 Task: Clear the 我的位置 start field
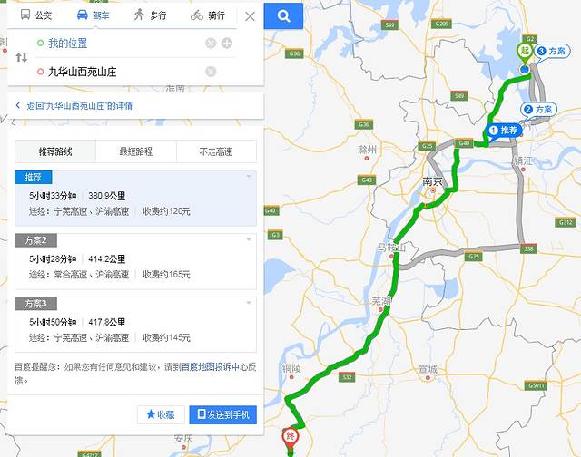pos(211,44)
